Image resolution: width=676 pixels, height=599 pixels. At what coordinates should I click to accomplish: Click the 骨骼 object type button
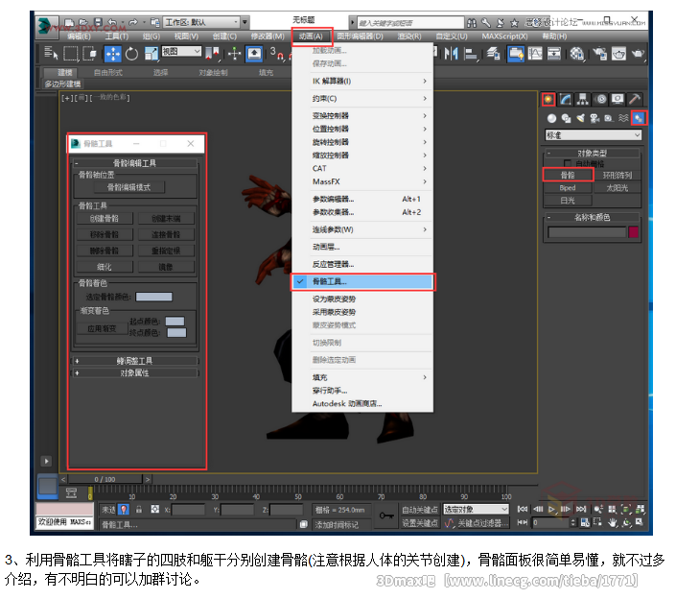click(568, 176)
